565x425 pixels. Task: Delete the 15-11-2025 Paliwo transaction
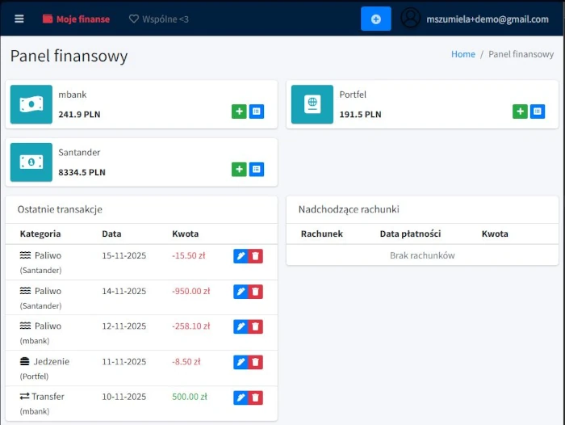(x=256, y=256)
